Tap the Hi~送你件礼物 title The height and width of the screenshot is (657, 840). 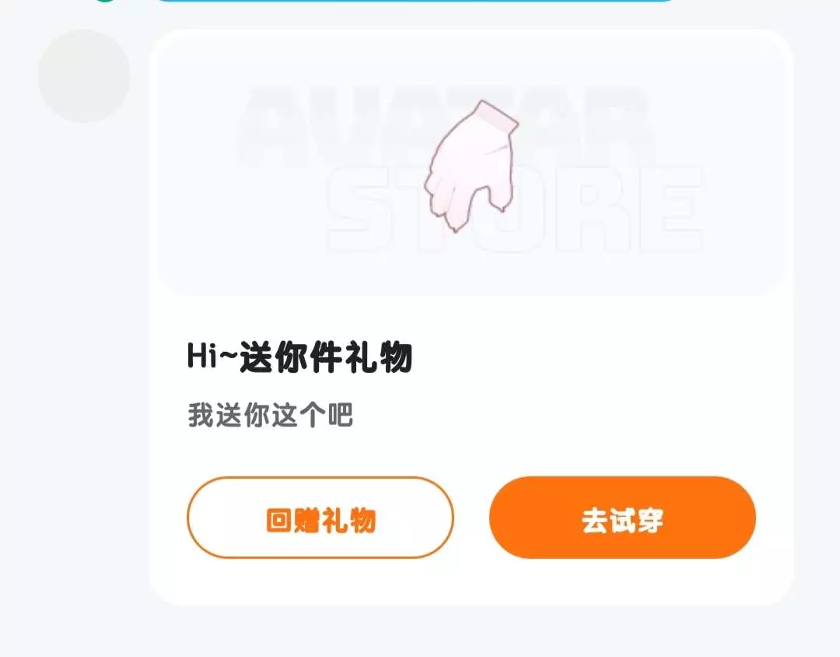point(300,357)
